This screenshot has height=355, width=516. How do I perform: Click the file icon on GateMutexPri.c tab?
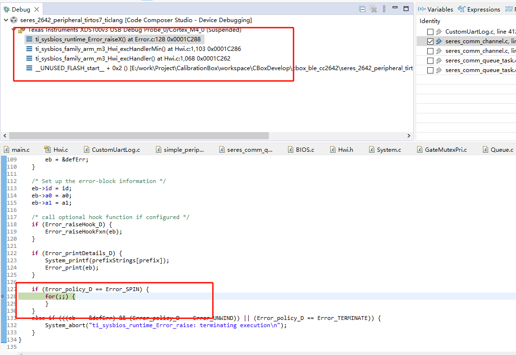[420, 149]
